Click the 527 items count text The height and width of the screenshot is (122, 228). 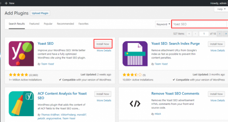(x=179, y=34)
